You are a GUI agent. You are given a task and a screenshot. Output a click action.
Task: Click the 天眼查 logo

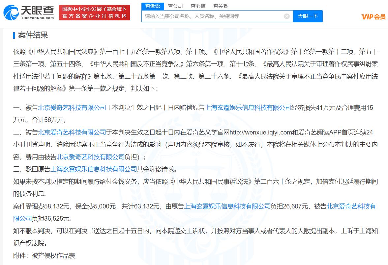29,12
